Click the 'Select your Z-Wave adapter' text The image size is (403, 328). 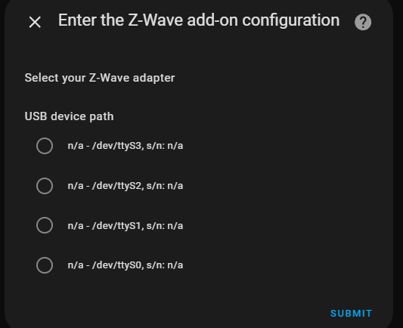click(x=100, y=78)
